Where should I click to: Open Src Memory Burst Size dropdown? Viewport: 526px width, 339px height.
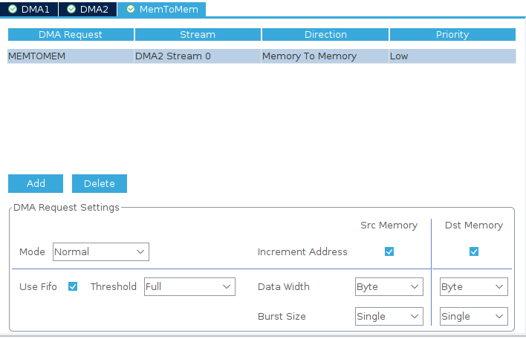[x=389, y=317]
